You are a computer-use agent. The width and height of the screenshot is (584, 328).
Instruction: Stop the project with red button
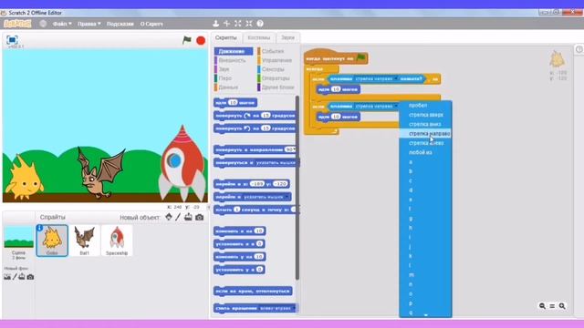tap(201, 40)
